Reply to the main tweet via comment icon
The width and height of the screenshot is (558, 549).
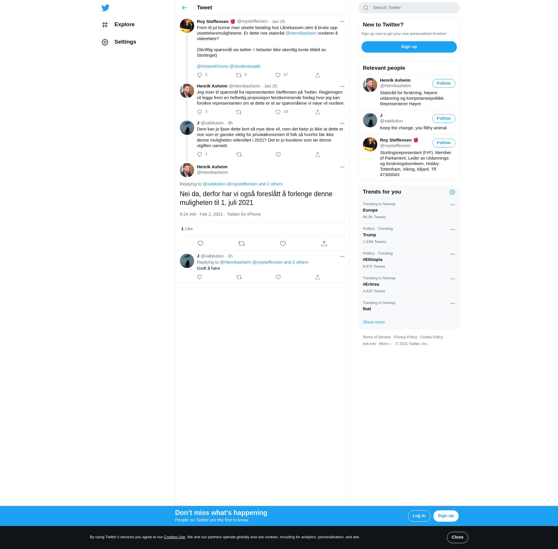(200, 244)
